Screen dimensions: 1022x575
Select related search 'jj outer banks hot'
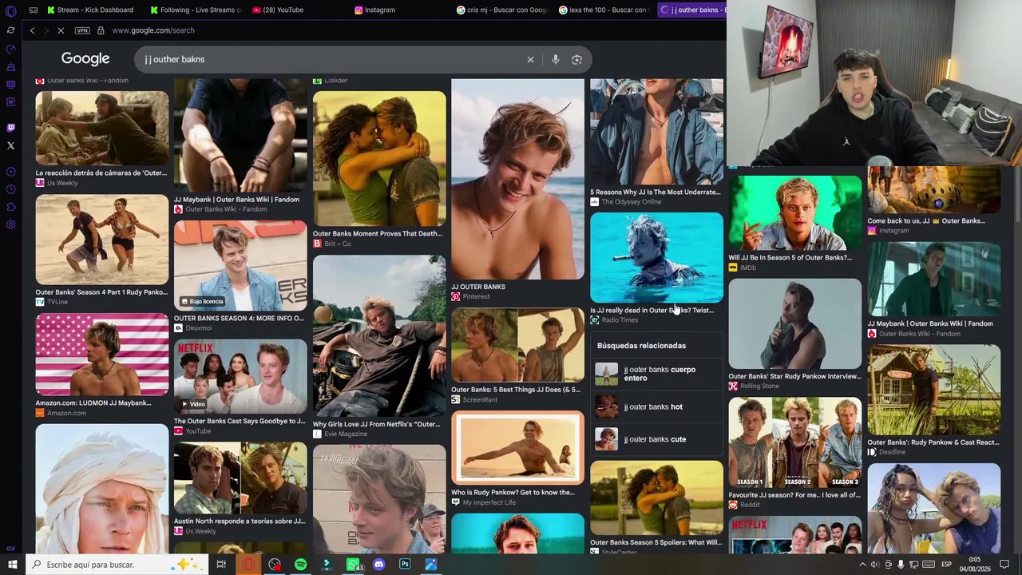656,406
